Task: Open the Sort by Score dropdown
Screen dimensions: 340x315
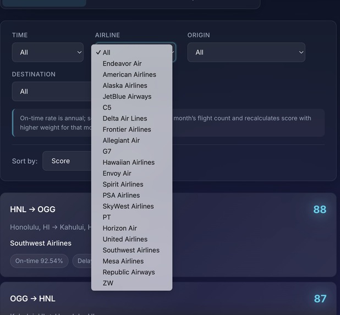Action: 67,161
